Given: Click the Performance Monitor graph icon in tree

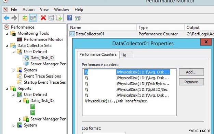Looking at the screenshot, I should 19,39.
